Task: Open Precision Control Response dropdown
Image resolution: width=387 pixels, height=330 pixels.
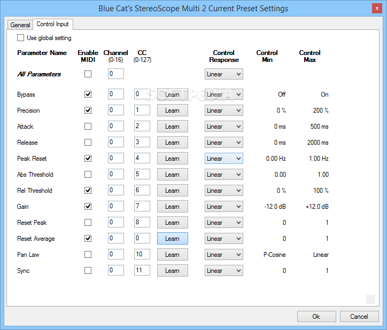Action: point(224,110)
